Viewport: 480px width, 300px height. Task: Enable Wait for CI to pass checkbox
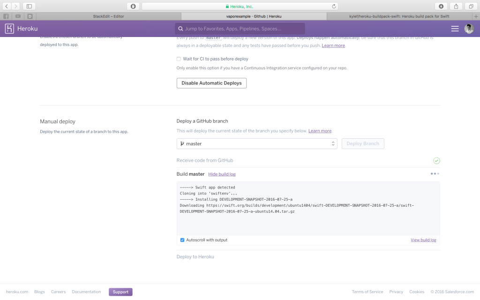[179, 59]
